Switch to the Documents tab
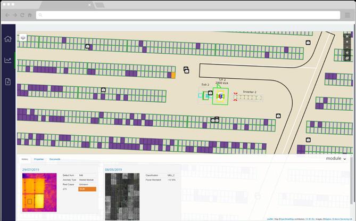 [x=55, y=159]
